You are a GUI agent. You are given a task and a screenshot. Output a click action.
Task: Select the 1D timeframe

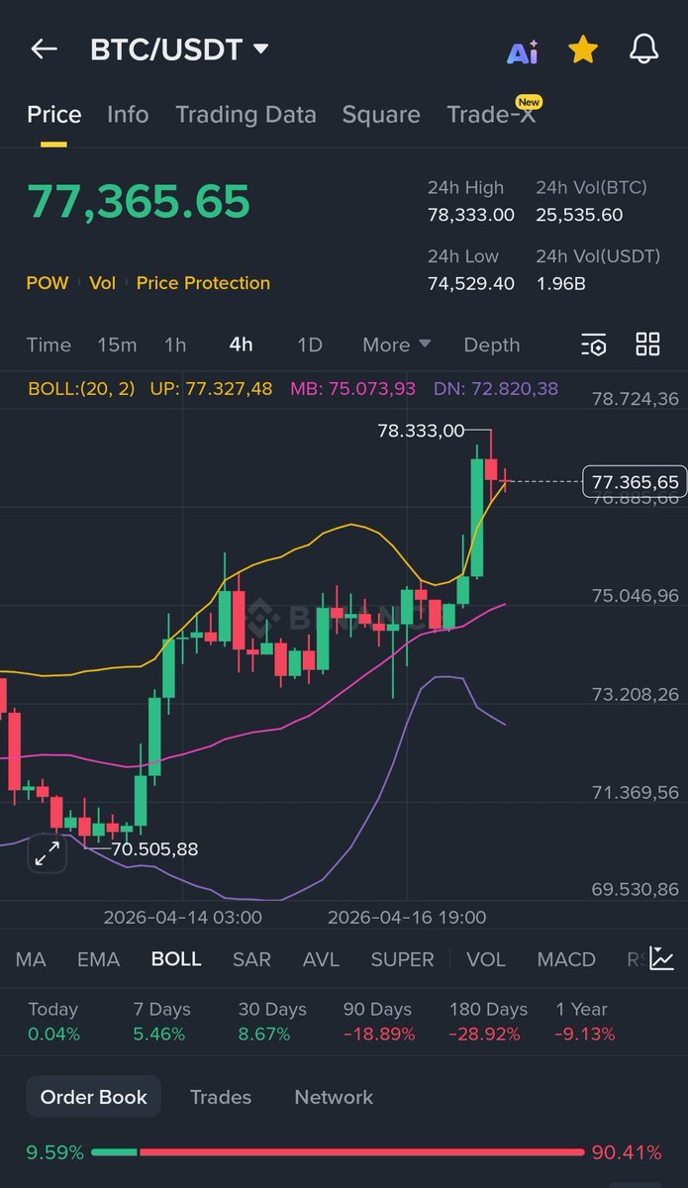[x=310, y=345]
